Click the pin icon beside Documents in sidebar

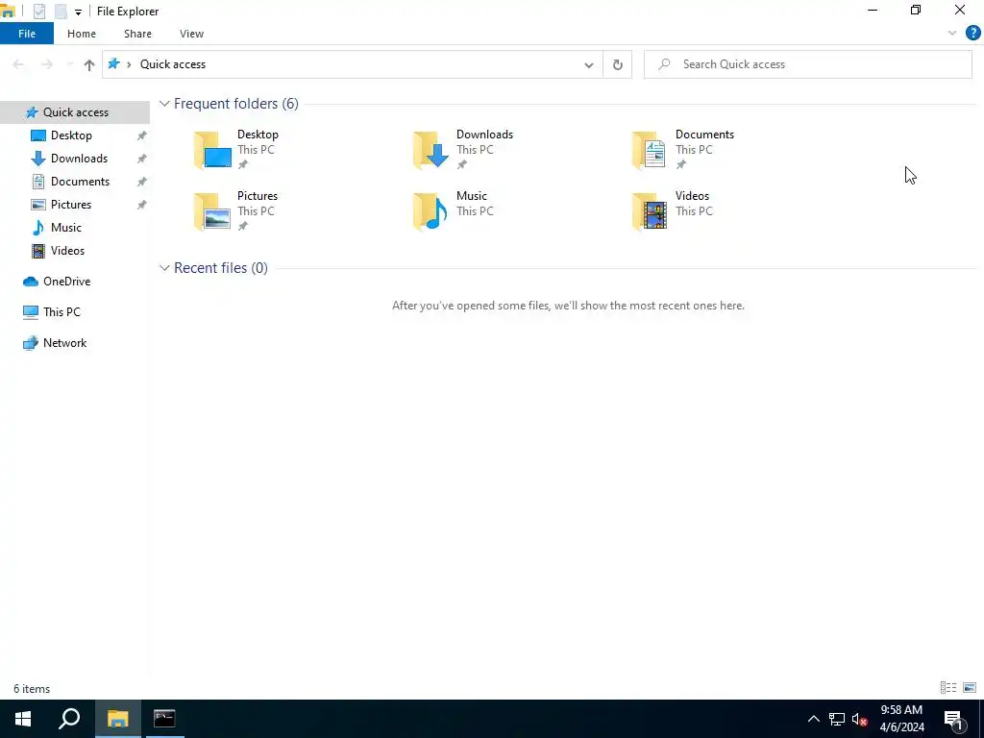pos(142,182)
